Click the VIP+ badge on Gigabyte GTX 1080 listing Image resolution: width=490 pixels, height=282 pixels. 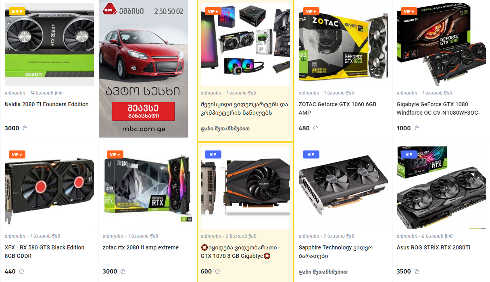[409, 11]
